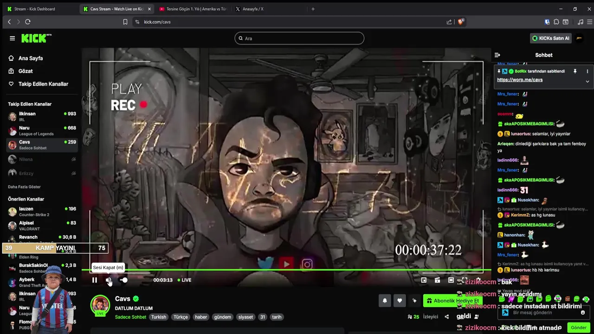Open Brave Shields icon
594x334 pixels.
click(461, 22)
